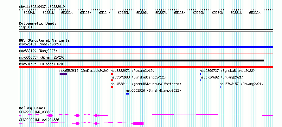
Task: Select the blue block under nsv5502926
Action: pos(127,94)
